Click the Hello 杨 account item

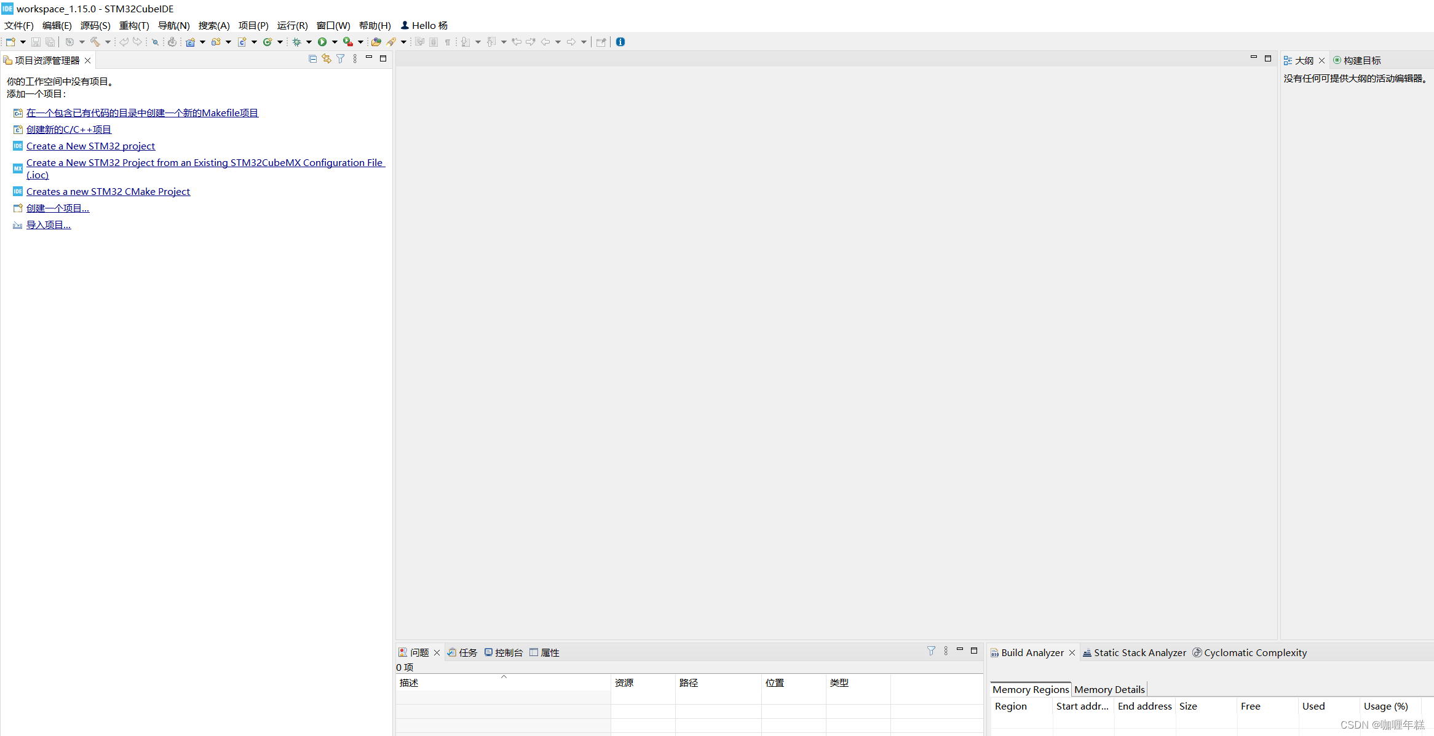coord(424,25)
